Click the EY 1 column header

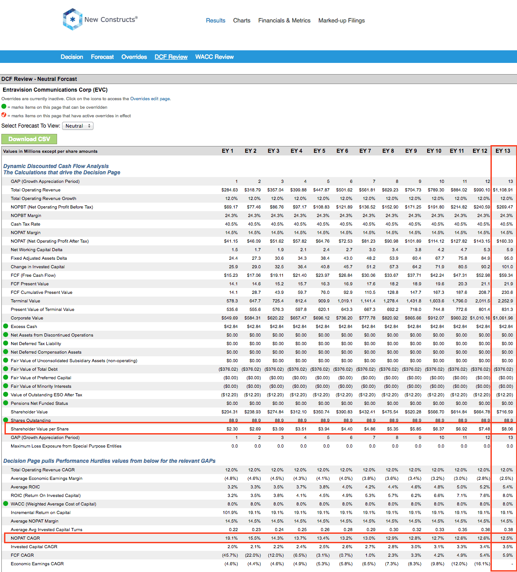coord(227,151)
